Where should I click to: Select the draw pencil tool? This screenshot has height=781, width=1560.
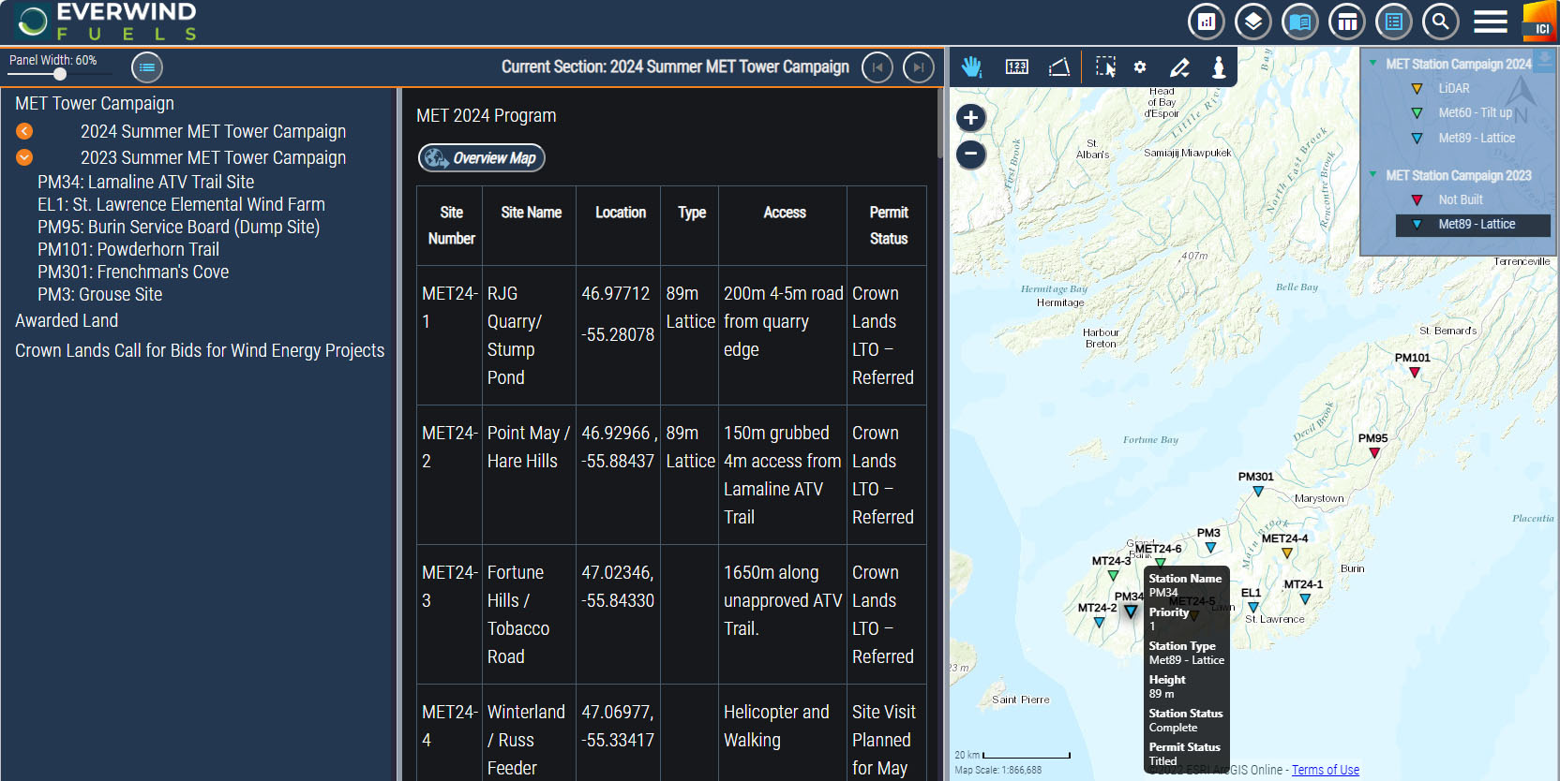click(x=1179, y=66)
